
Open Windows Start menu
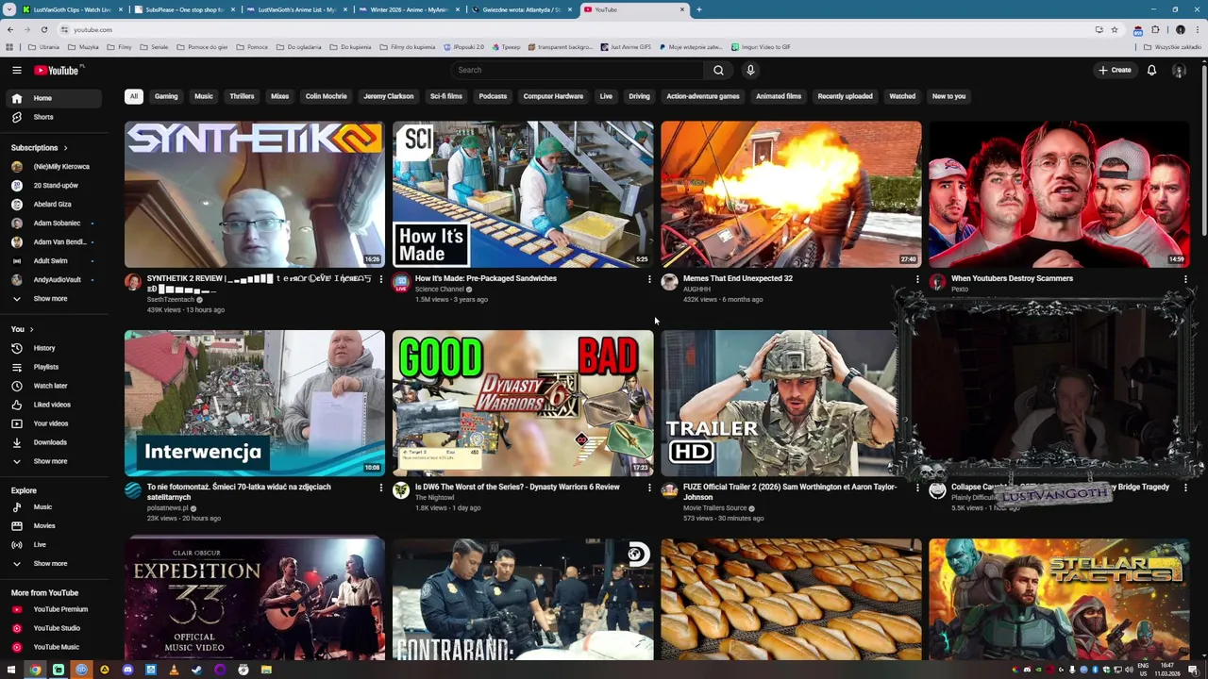pyautogui.click(x=11, y=670)
